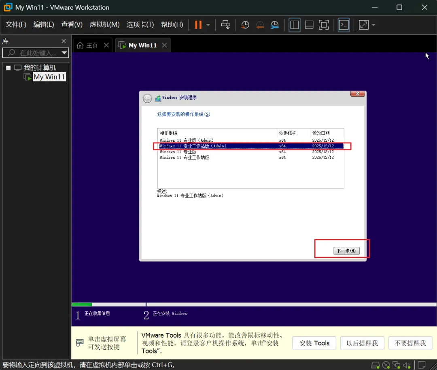Screen dimensions: 437x370
Task: Click the 以后提醒我 button
Action: [x=362, y=343]
